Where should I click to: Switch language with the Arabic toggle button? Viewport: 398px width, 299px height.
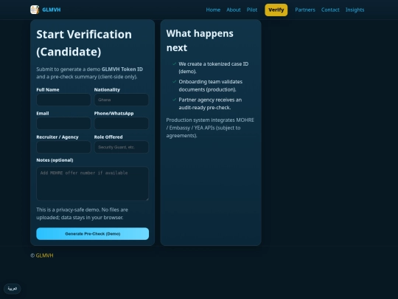click(13, 289)
